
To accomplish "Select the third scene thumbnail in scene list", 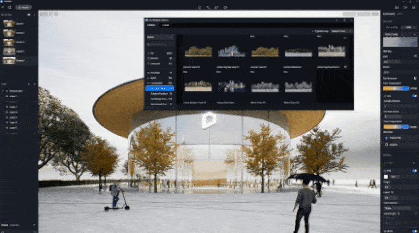I will [9, 43].
